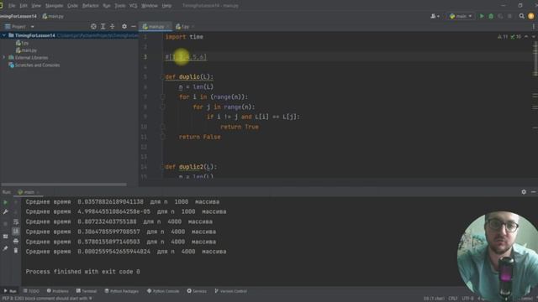Open the VCS menu

point(133,6)
